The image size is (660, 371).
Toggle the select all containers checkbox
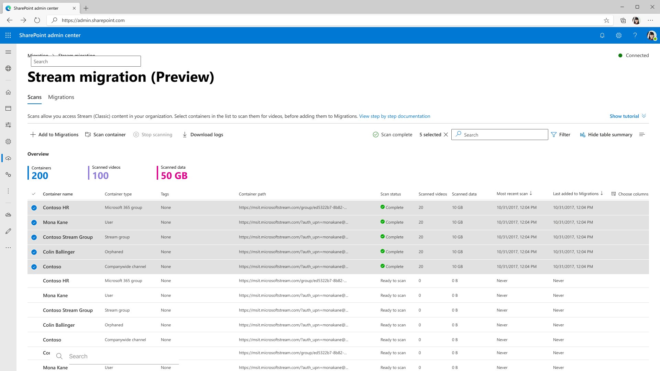(x=34, y=194)
